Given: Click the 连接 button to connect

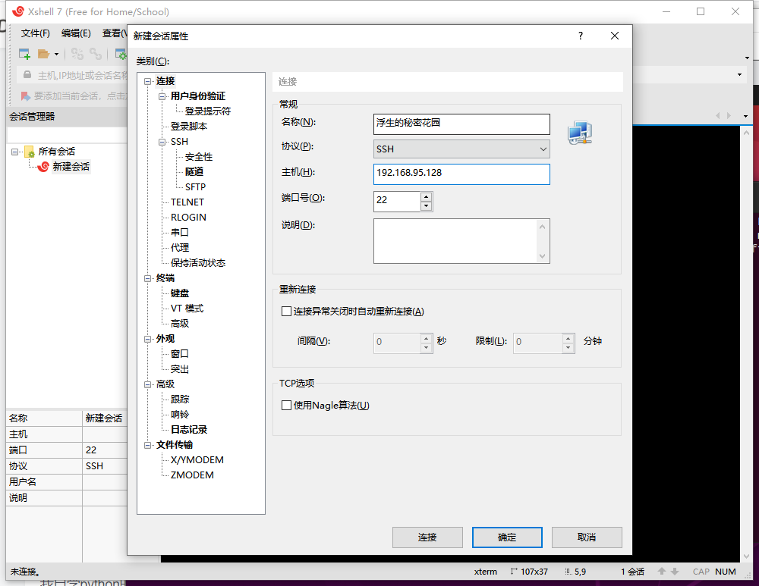Looking at the screenshot, I should pyautogui.click(x=427, y=537).
